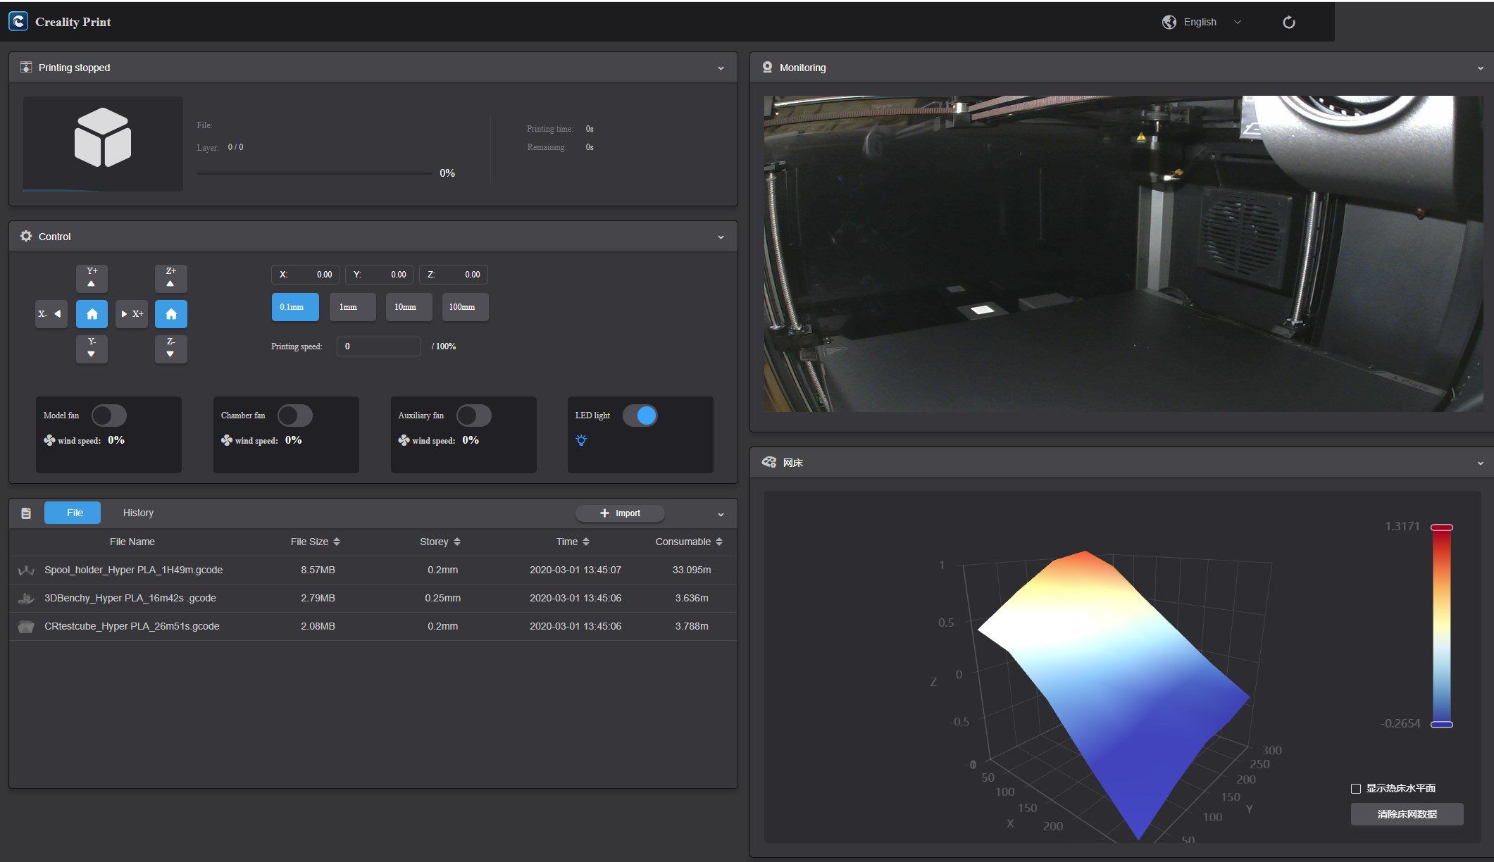Click the 清除床网数据 button
1494x862 pixels.
[1406, 814]
